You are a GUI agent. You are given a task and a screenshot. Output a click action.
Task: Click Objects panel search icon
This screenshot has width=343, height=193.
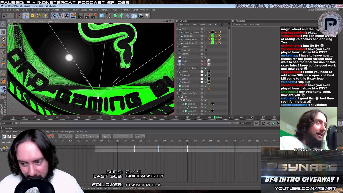click(x=219, y=25)
